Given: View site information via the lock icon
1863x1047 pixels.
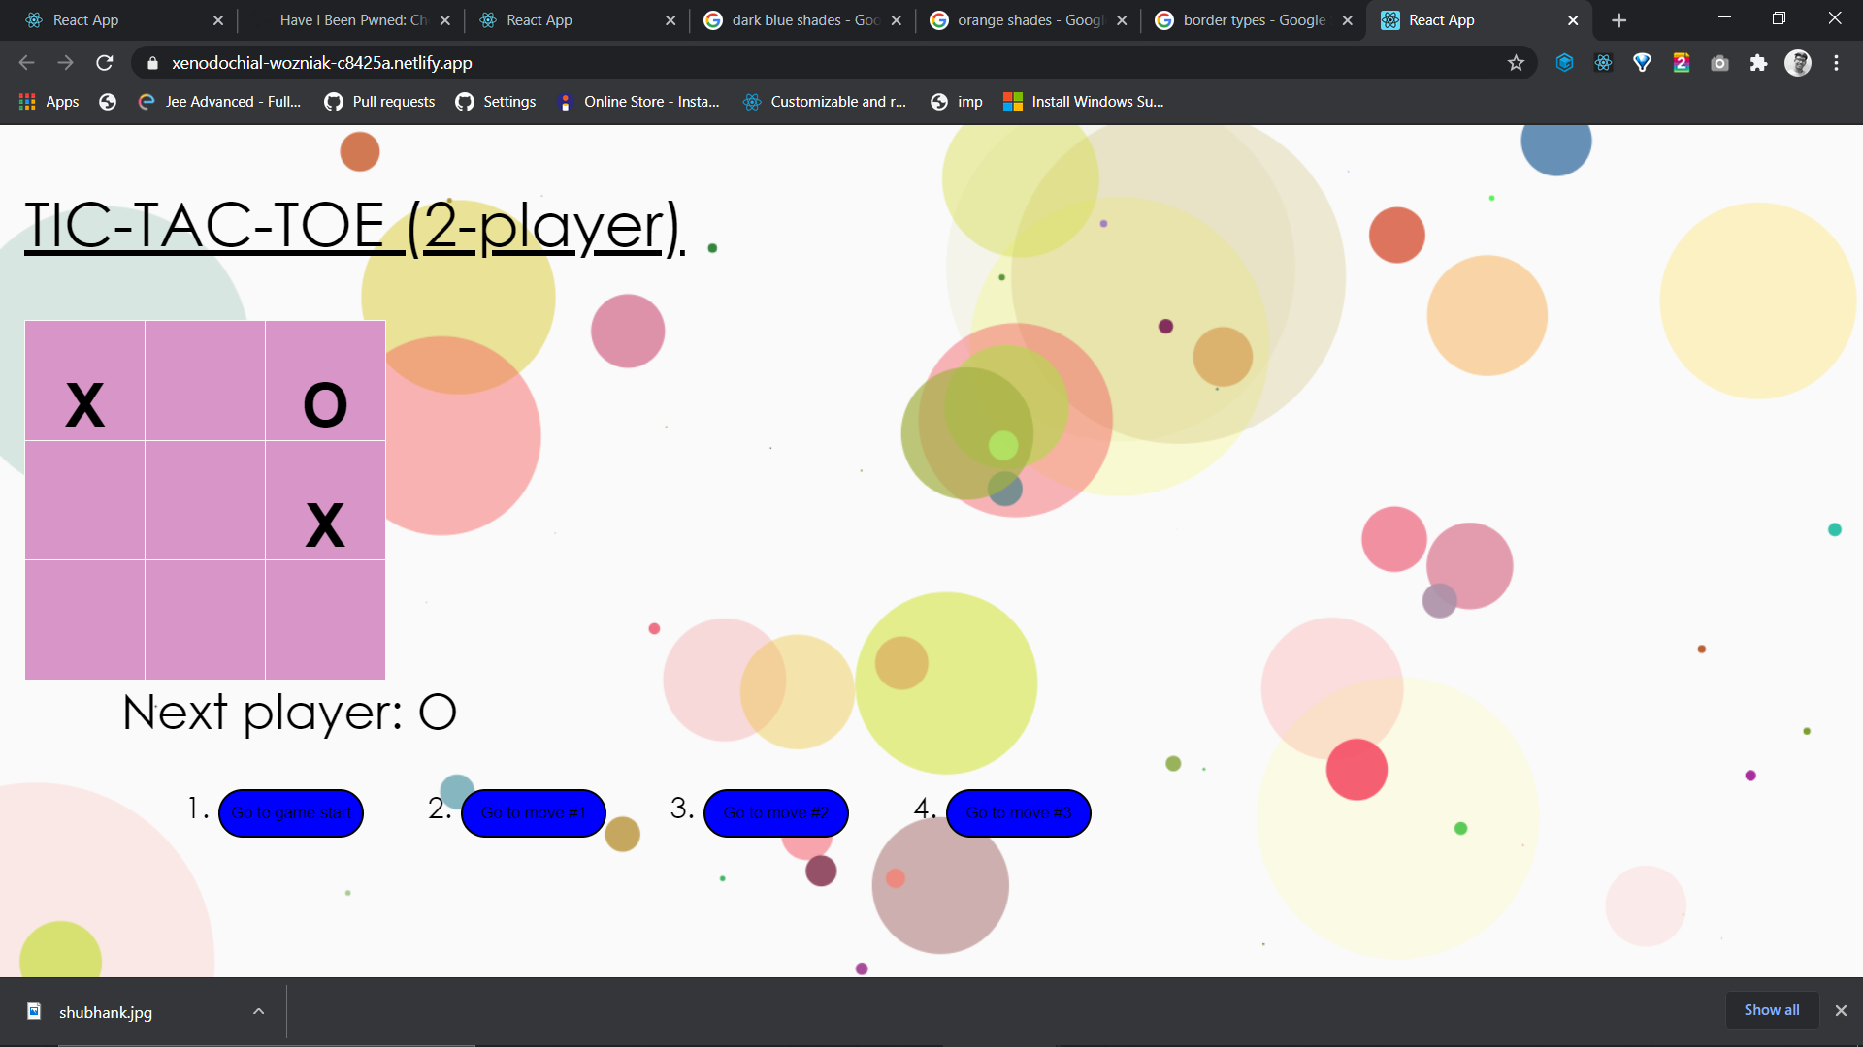Looking at the screenshot, I should click(x=152, y=63).
